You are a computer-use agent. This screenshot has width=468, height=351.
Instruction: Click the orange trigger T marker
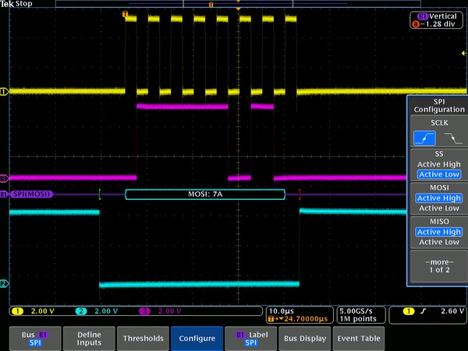[125, 14]
